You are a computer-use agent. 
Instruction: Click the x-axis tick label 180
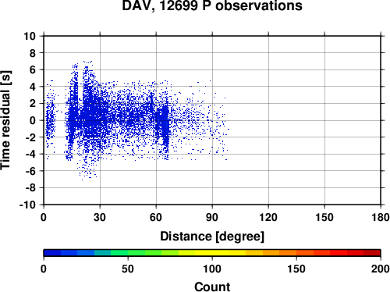click(381, 217)
